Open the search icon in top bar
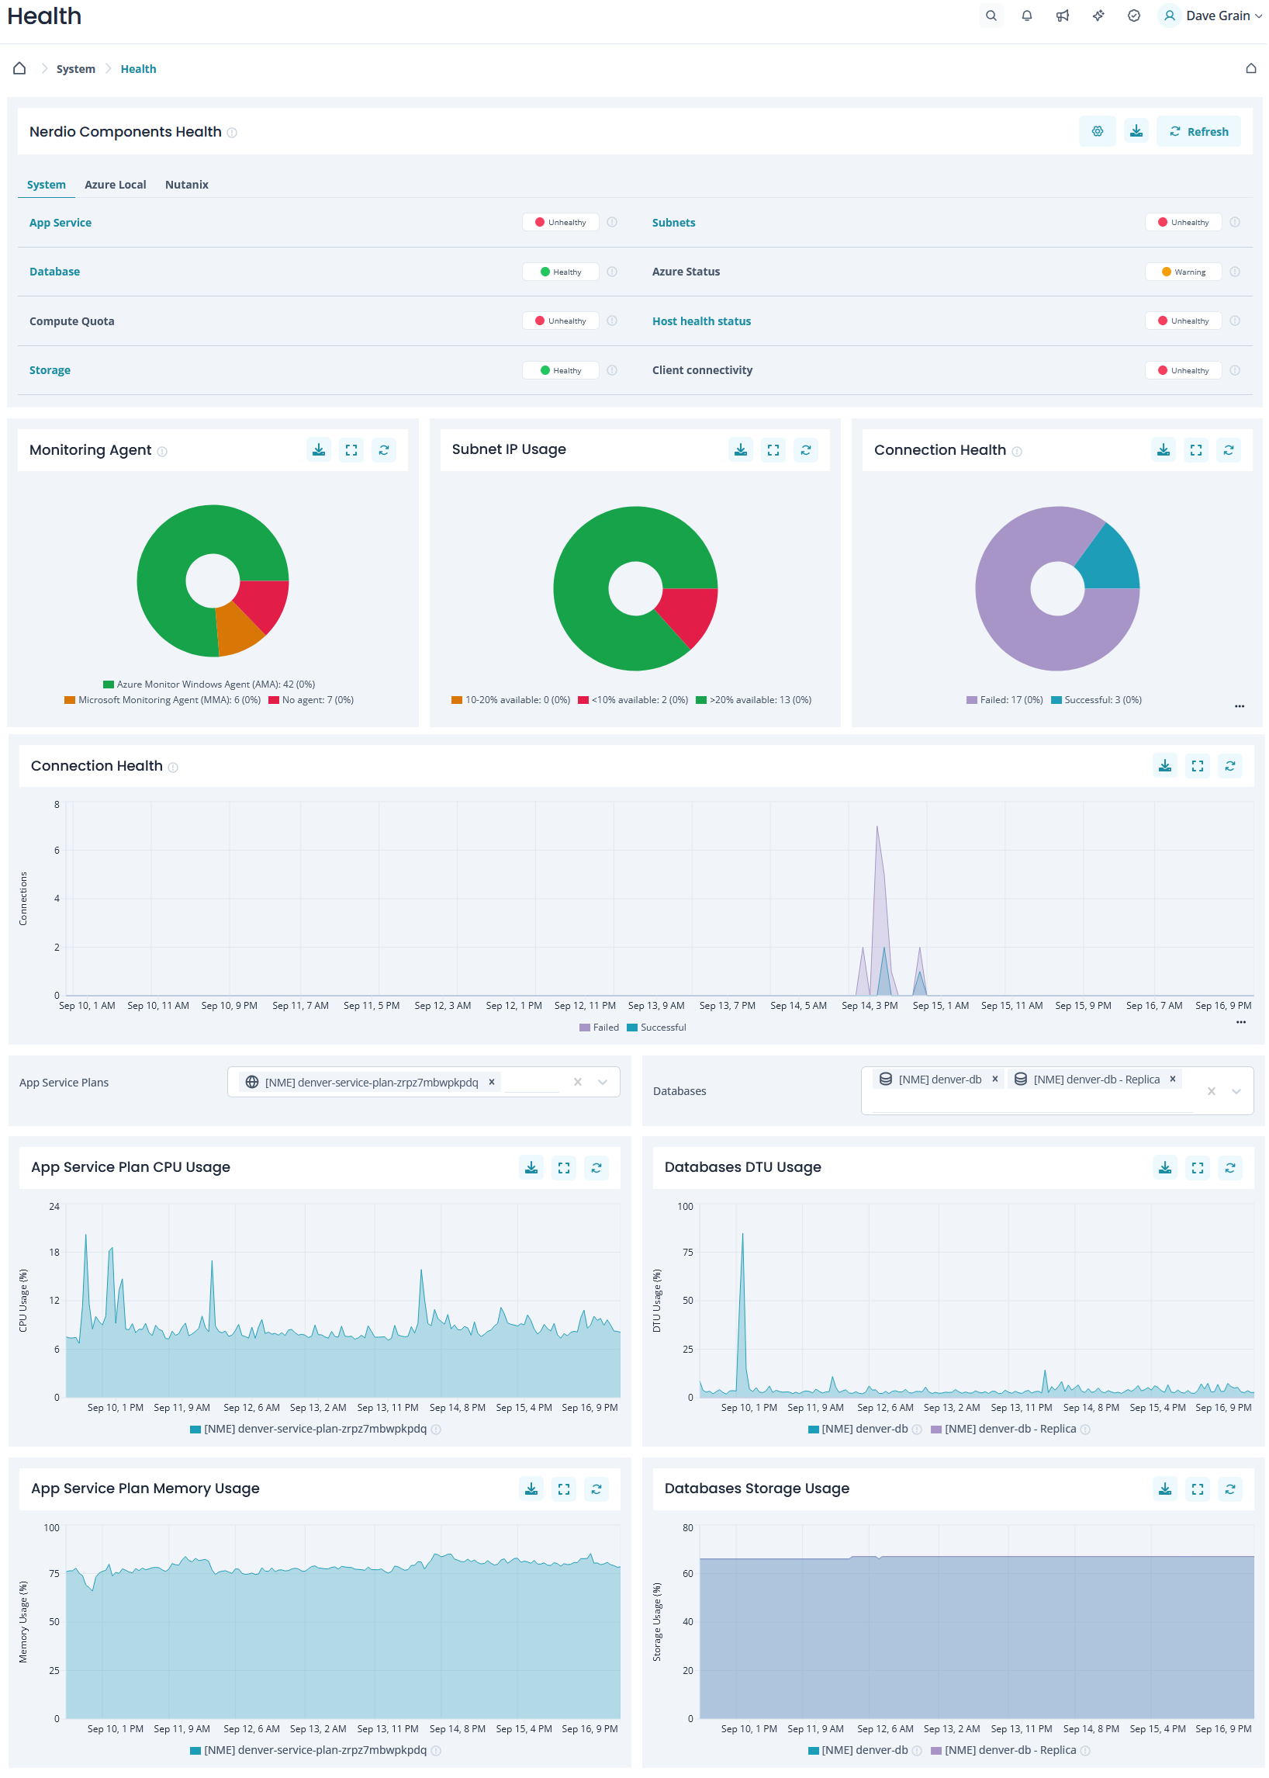 pos(991,16)
